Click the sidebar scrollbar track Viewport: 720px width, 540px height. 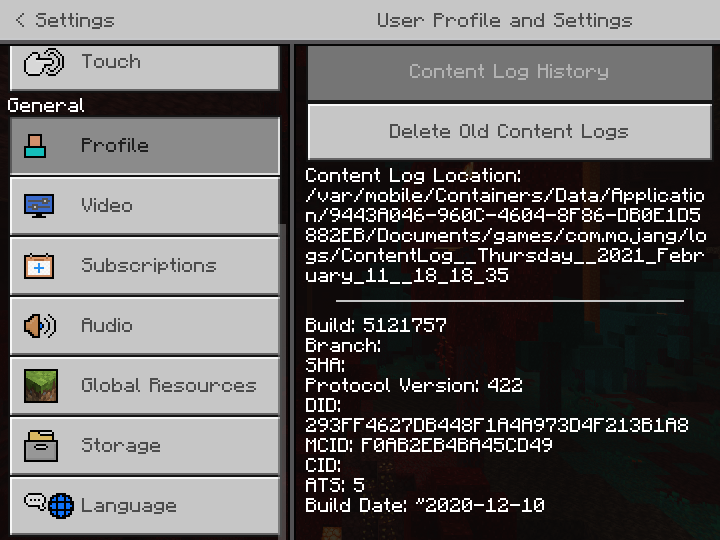(283, 380)
